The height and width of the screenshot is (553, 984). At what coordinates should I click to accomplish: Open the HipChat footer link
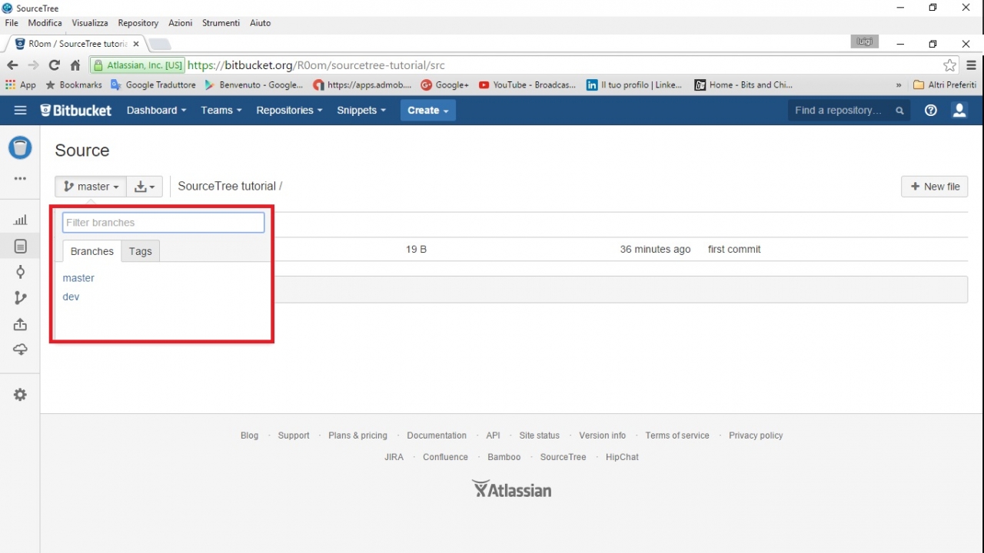pos(622,457)
